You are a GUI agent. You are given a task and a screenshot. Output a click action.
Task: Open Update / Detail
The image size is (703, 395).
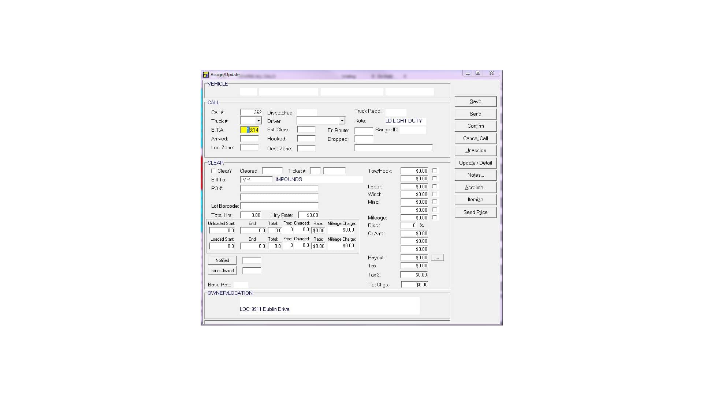tap(475, 163)
